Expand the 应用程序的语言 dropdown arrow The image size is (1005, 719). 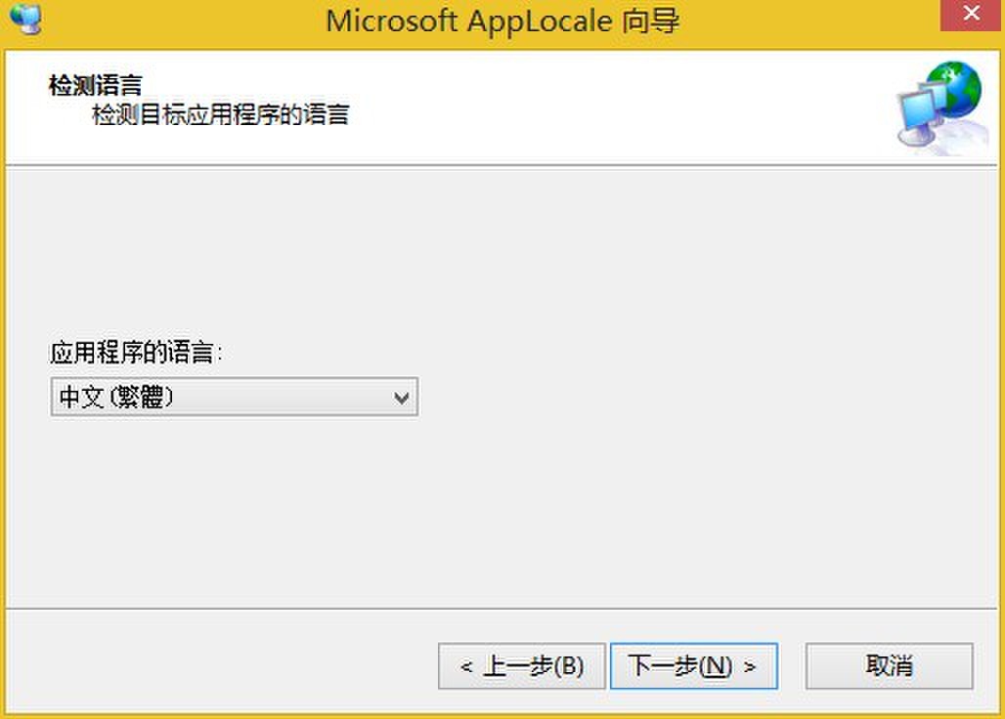401,399
